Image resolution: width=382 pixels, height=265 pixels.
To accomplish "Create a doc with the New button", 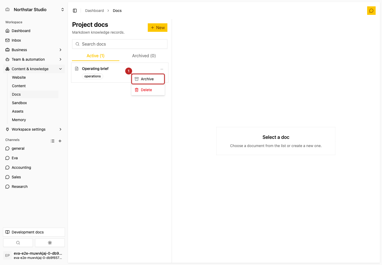I will click(x=158, y=28).
